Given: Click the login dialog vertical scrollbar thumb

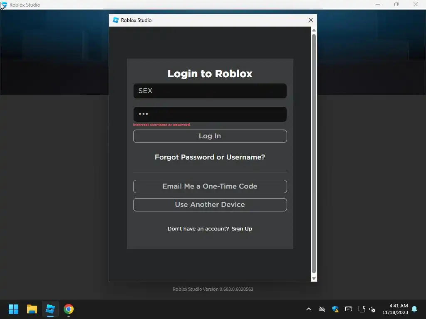Looking at the screenshot, I should coord(314,154).
